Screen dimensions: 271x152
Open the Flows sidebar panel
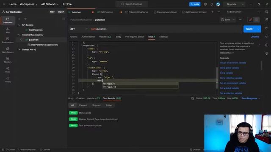tap(8, 70)
